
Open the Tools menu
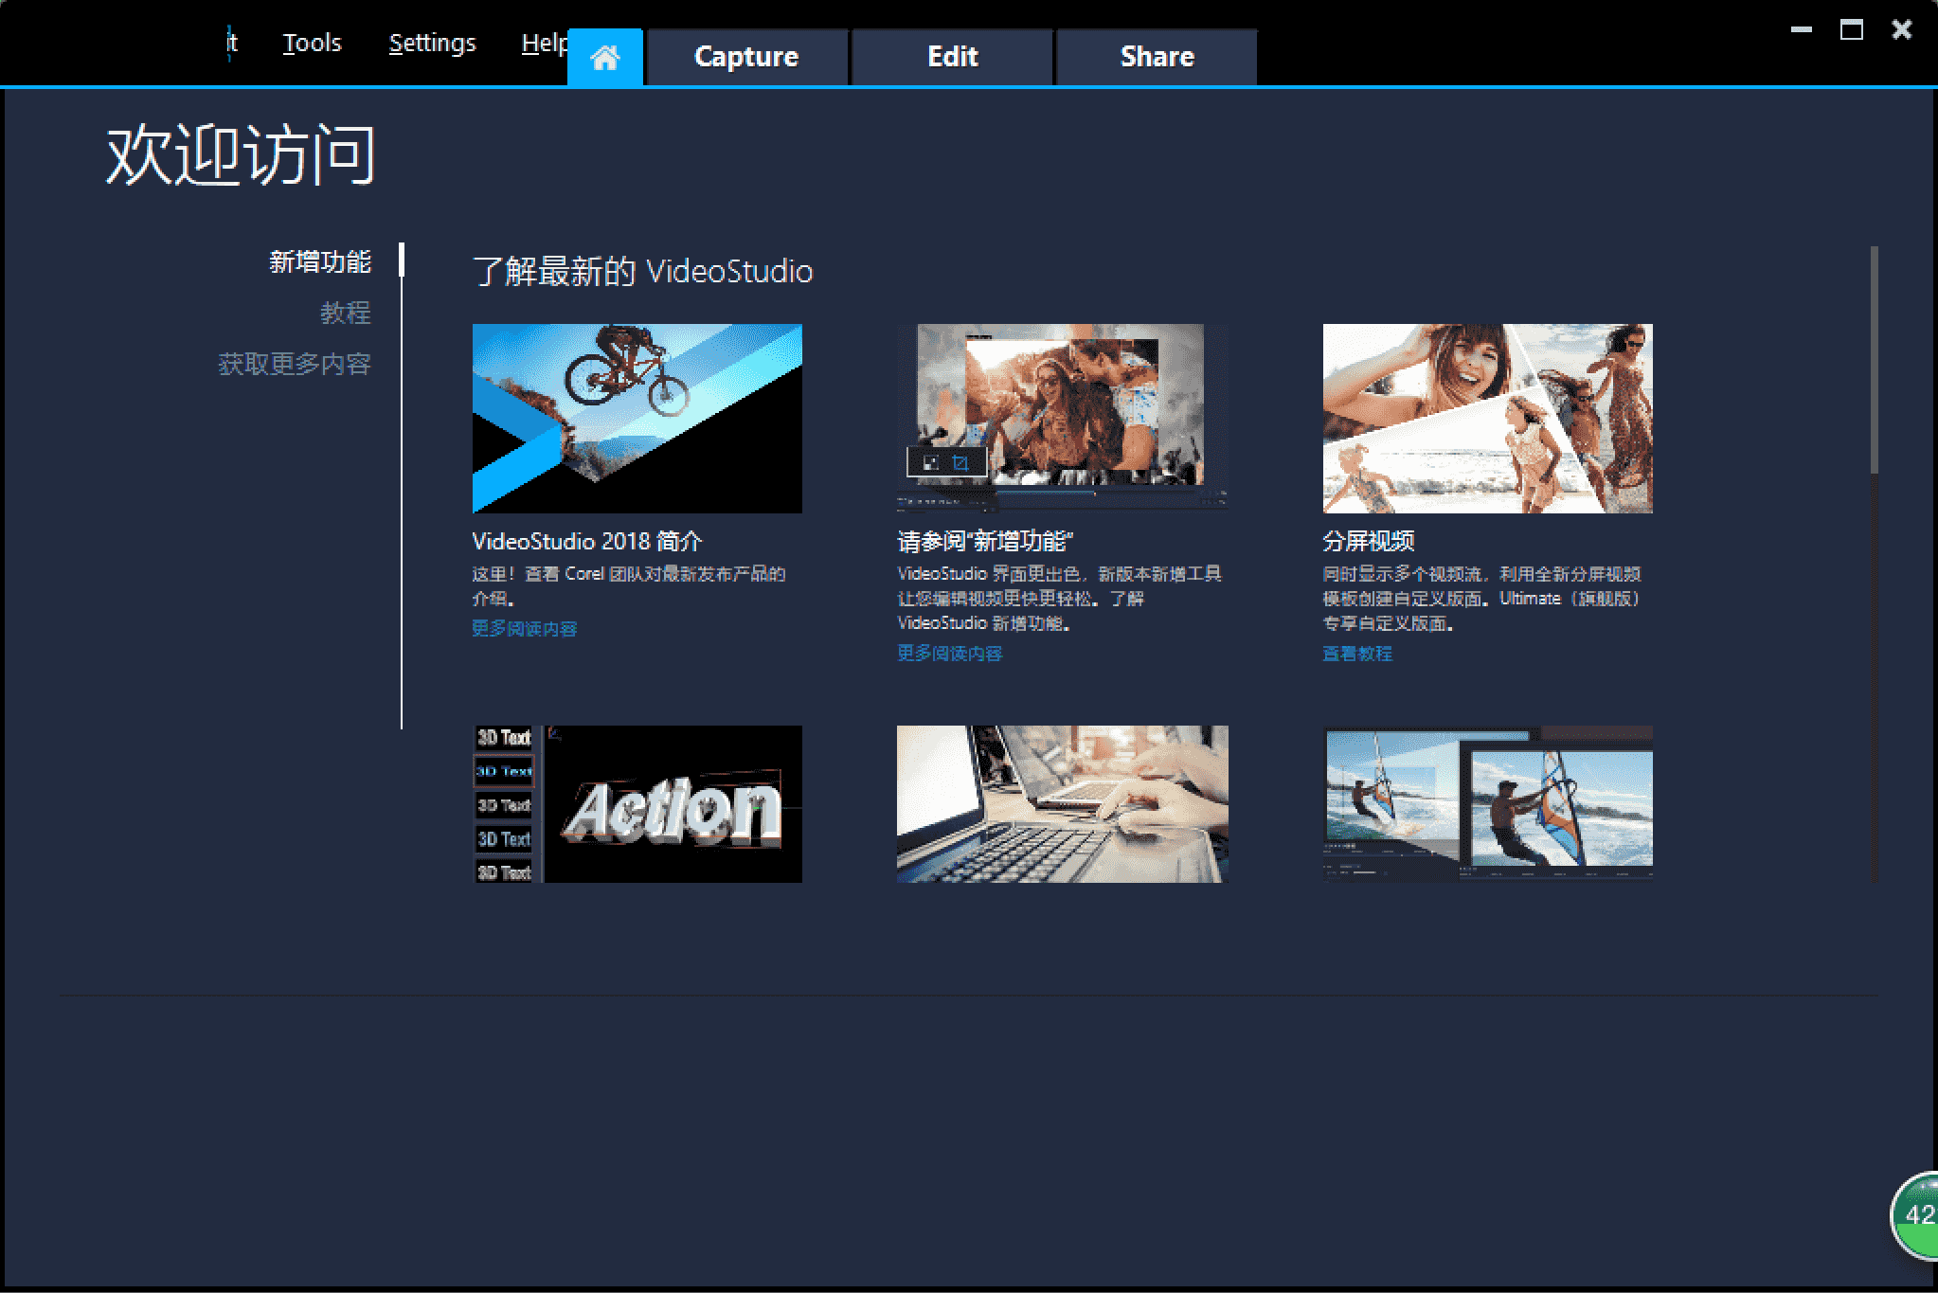(x=312, y=43)
